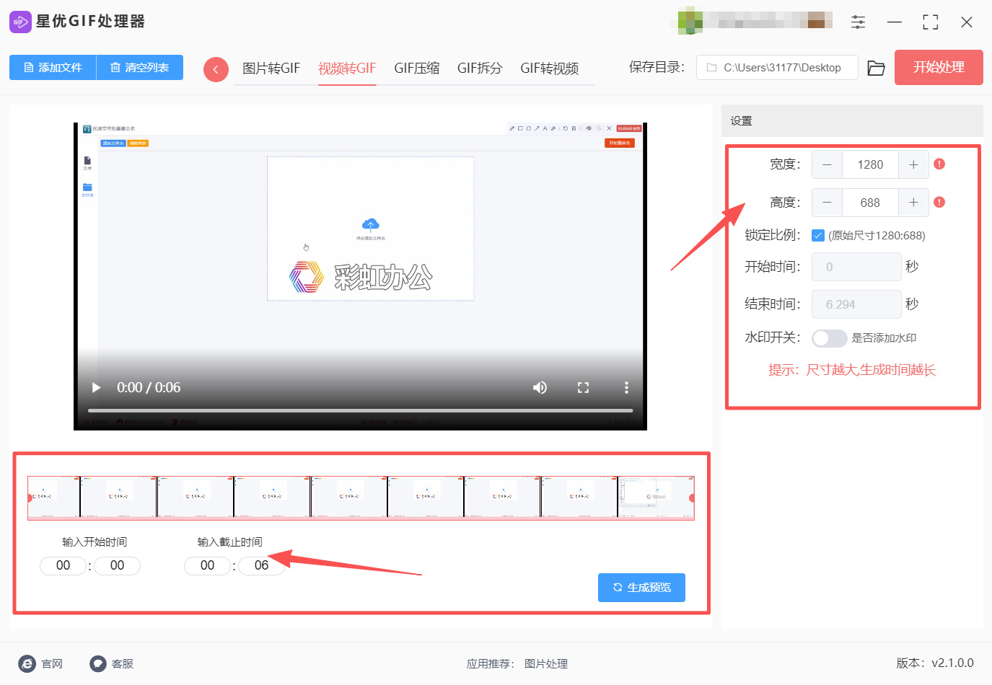Switch to the 图片转GIF tab
This screenshot has width=992, height=685.
click(271, 68)
